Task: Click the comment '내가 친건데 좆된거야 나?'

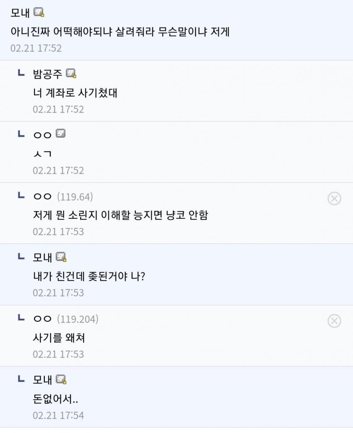Action: click(x=88, y=276)
